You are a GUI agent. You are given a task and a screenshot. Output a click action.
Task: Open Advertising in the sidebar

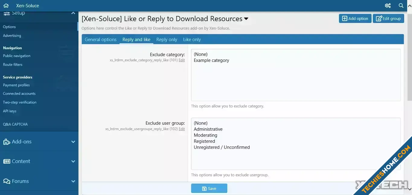click(12, 36)
